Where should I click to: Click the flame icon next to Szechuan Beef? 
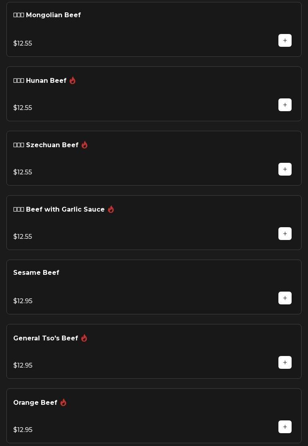tap(84, 145)
